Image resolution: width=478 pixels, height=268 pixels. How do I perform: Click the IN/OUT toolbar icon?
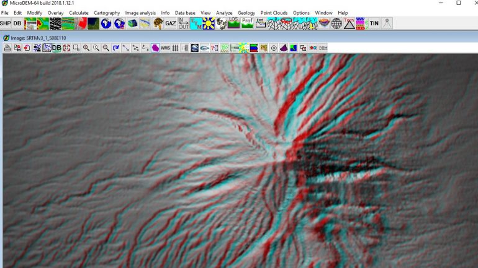[184, 23]
